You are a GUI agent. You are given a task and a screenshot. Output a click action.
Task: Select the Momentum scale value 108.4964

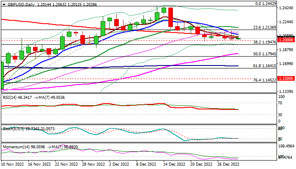[286, 146]
